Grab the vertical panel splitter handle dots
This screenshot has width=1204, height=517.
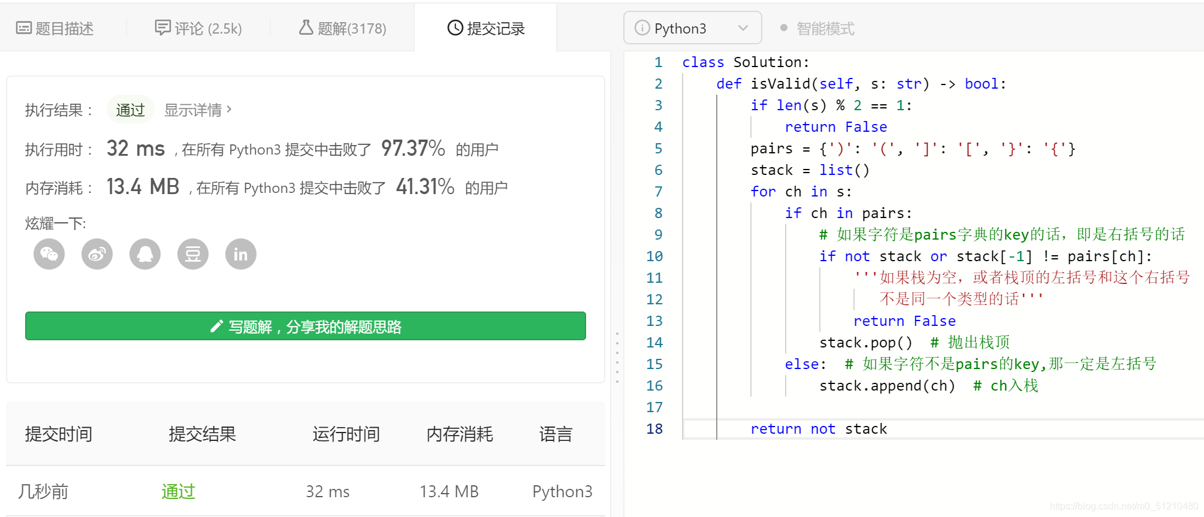(x=617, y=357)
